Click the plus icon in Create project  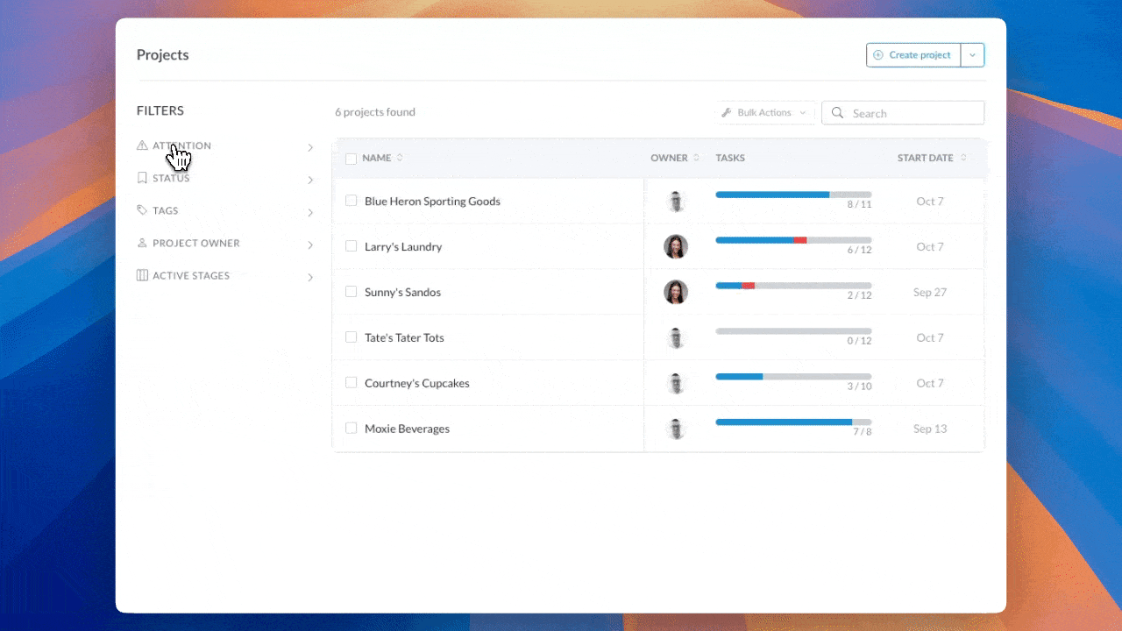[x=878, y=54]
